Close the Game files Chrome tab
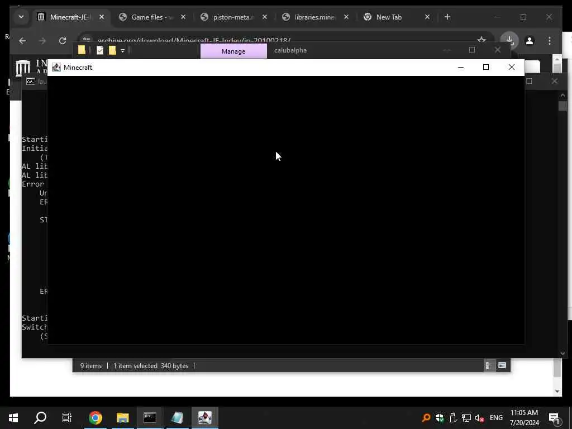The image size is (572, 429). (183, 17)
